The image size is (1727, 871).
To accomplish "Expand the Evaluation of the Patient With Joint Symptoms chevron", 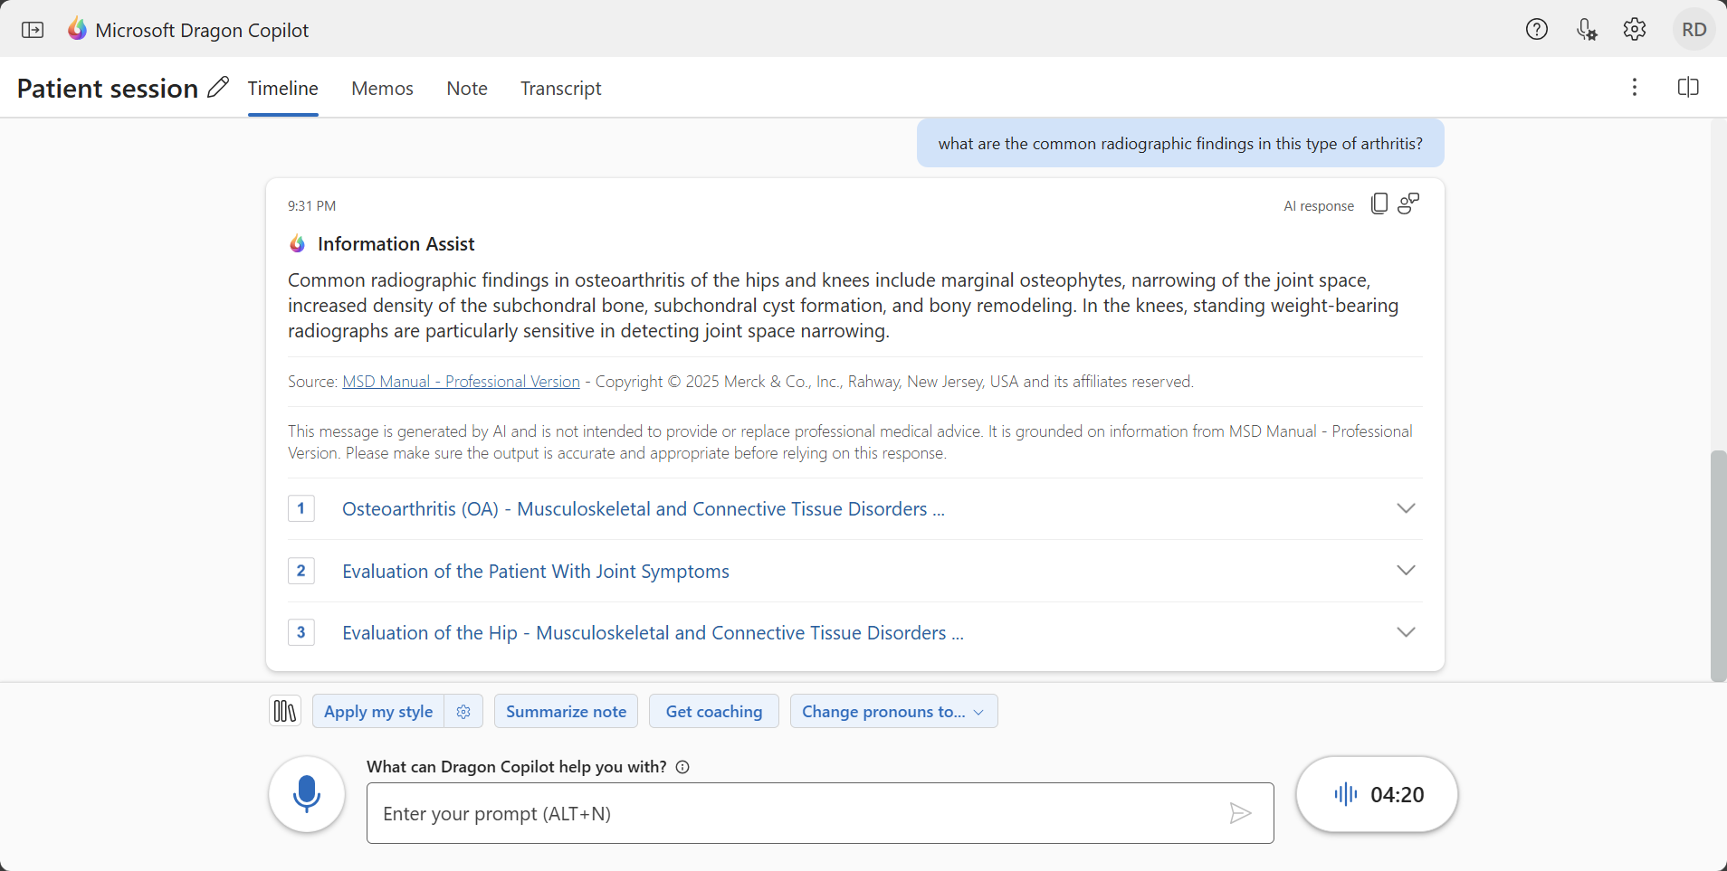I will pos(1406,571).
